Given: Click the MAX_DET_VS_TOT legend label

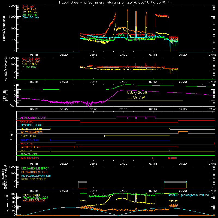Looking at the screenshot, I should [x=34, y=200].
